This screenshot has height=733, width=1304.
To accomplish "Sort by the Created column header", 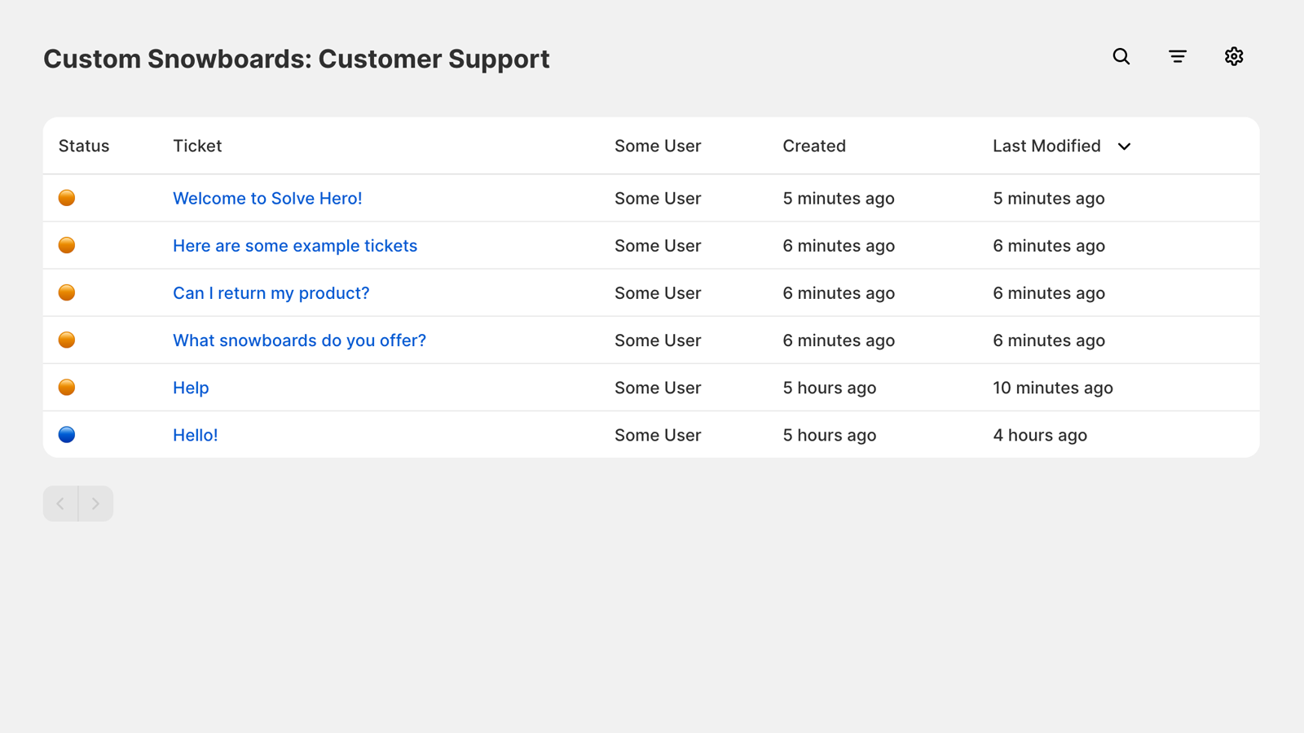I will tap(813, 146).
